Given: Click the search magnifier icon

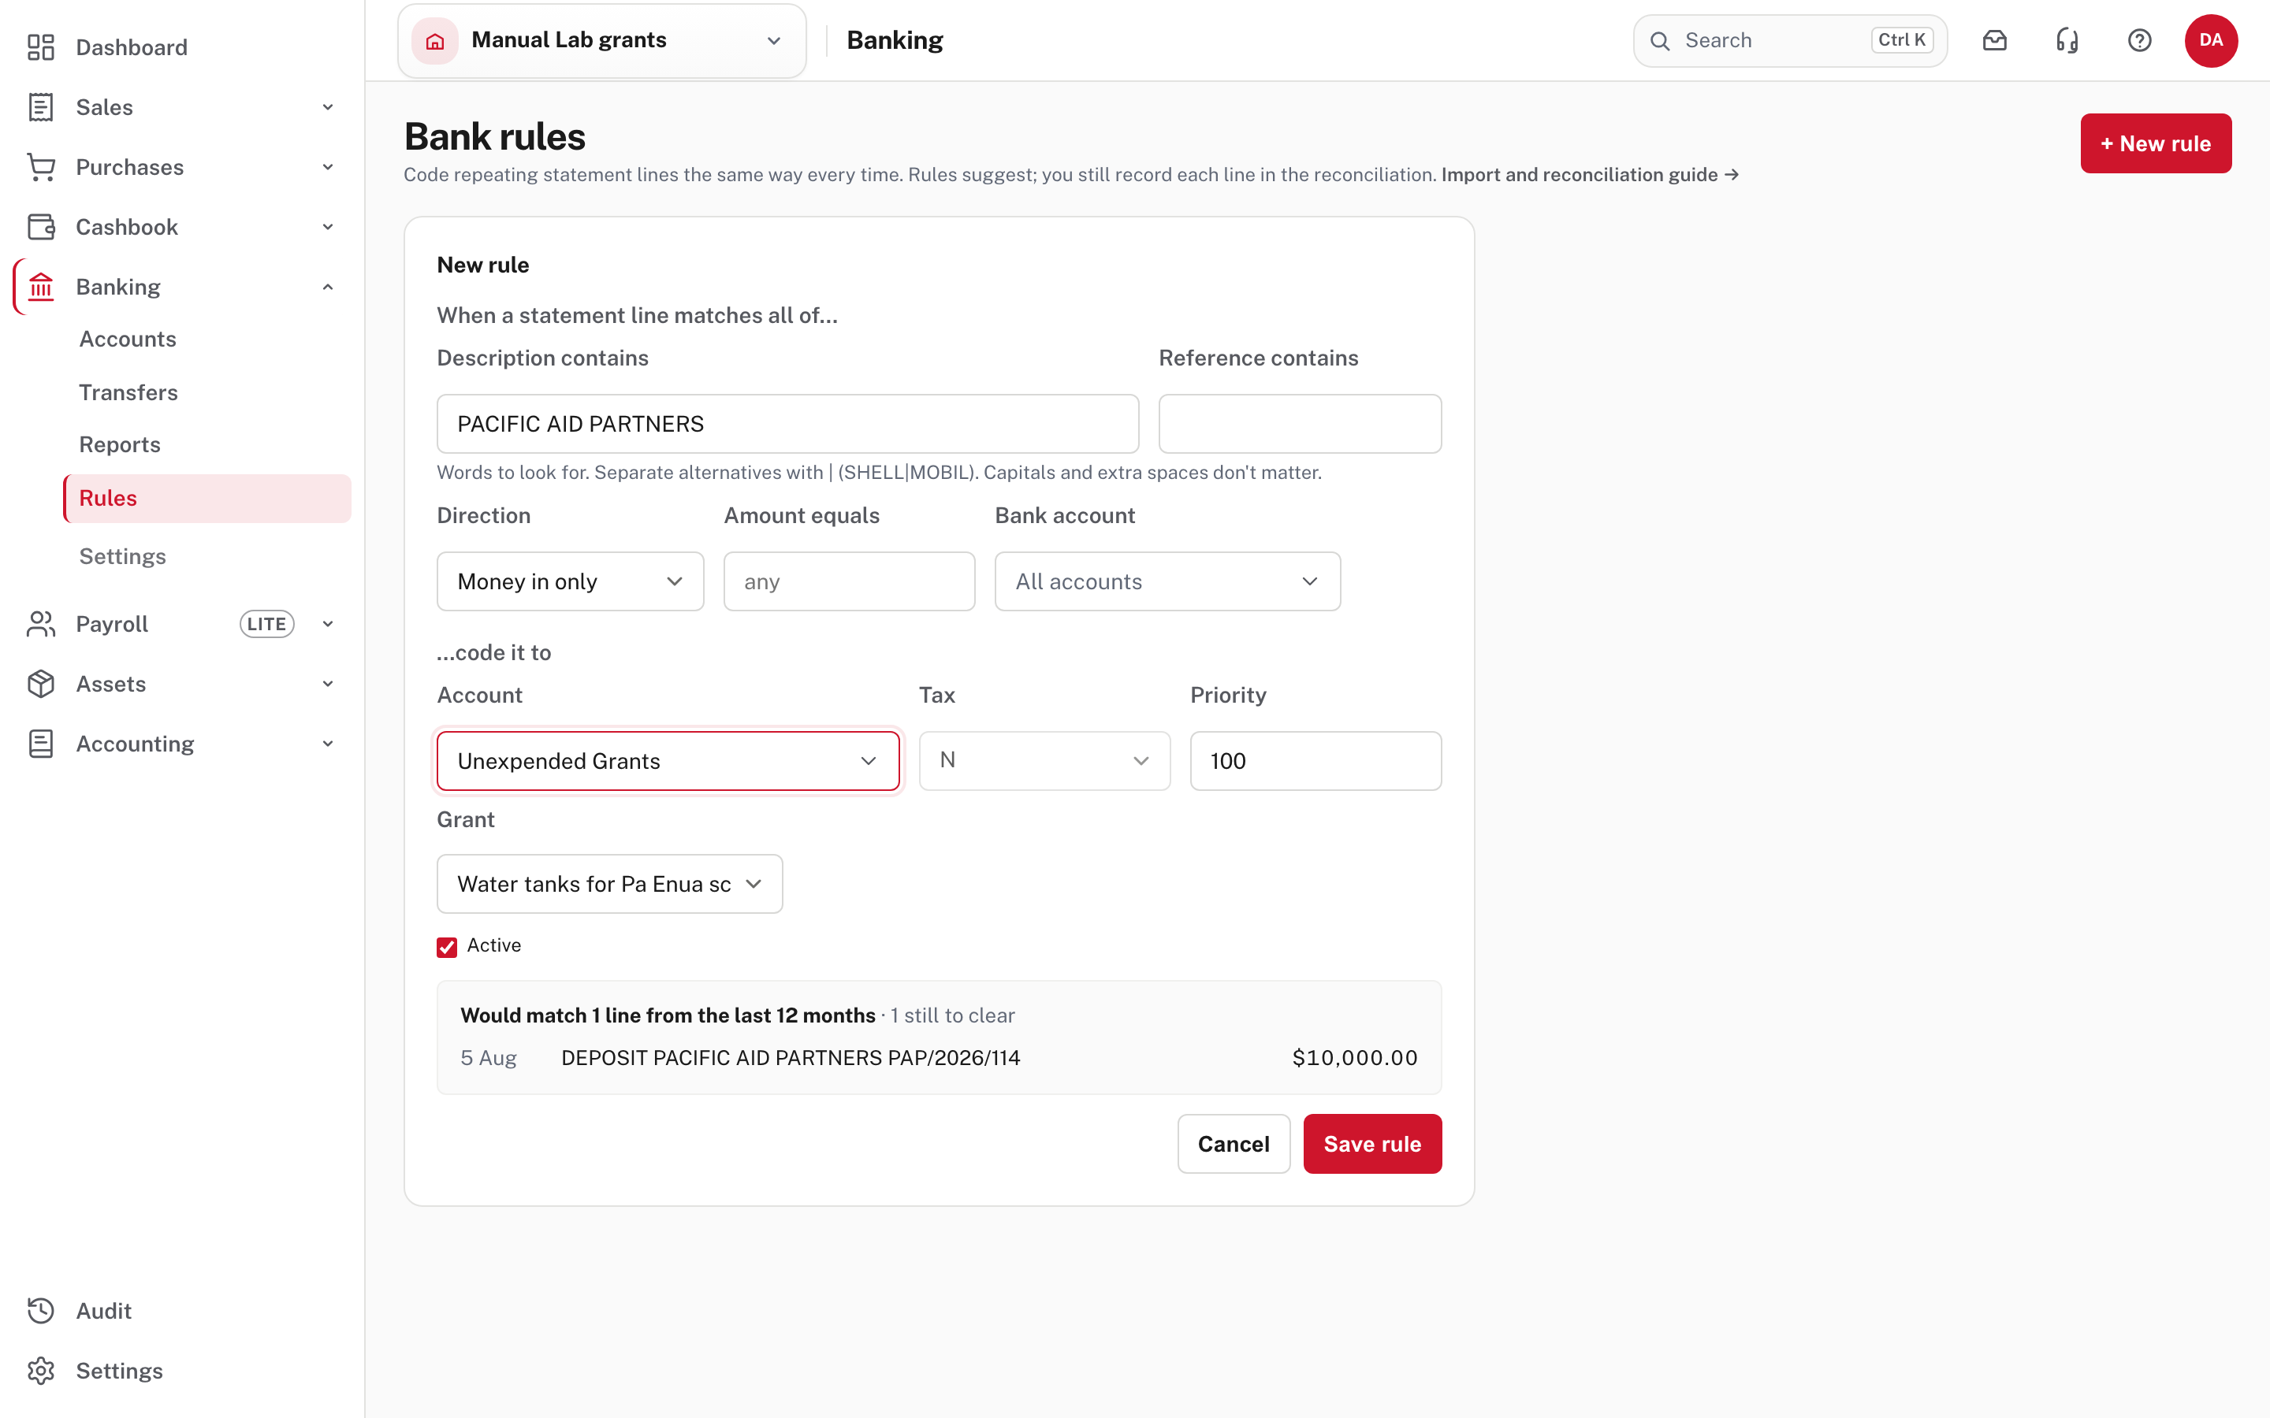Looking at the screenshot, I should coord(1659,40).
